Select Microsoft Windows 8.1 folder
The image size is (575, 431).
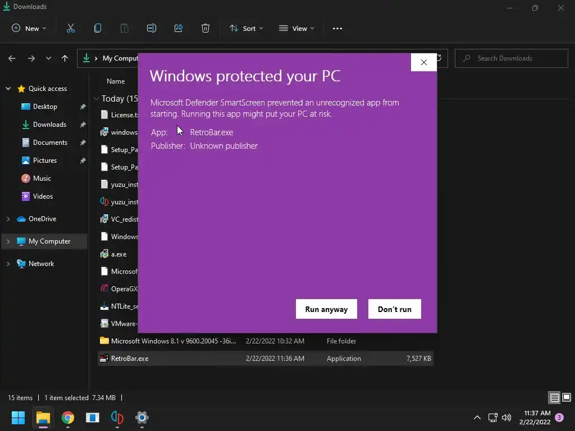pyautogui.click(x=174, y=341)
